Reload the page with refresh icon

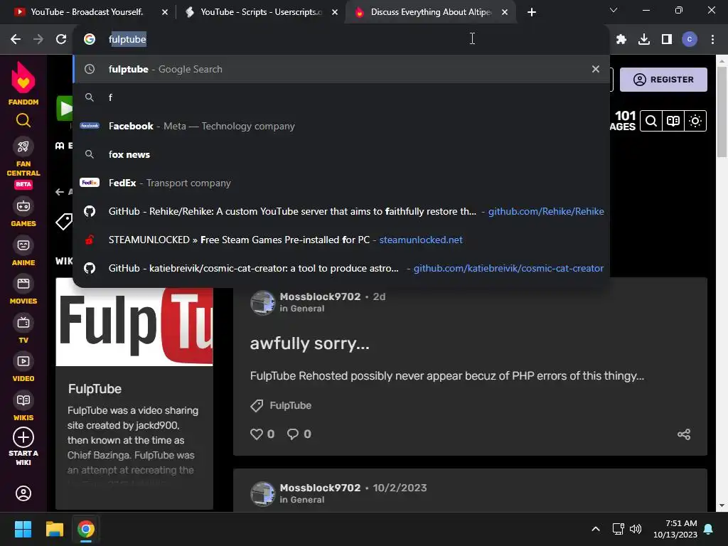61,39
